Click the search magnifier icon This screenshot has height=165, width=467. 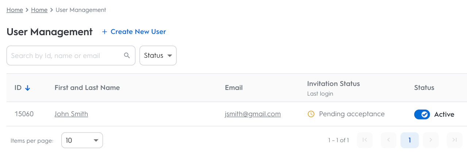(x=127, y=55)
